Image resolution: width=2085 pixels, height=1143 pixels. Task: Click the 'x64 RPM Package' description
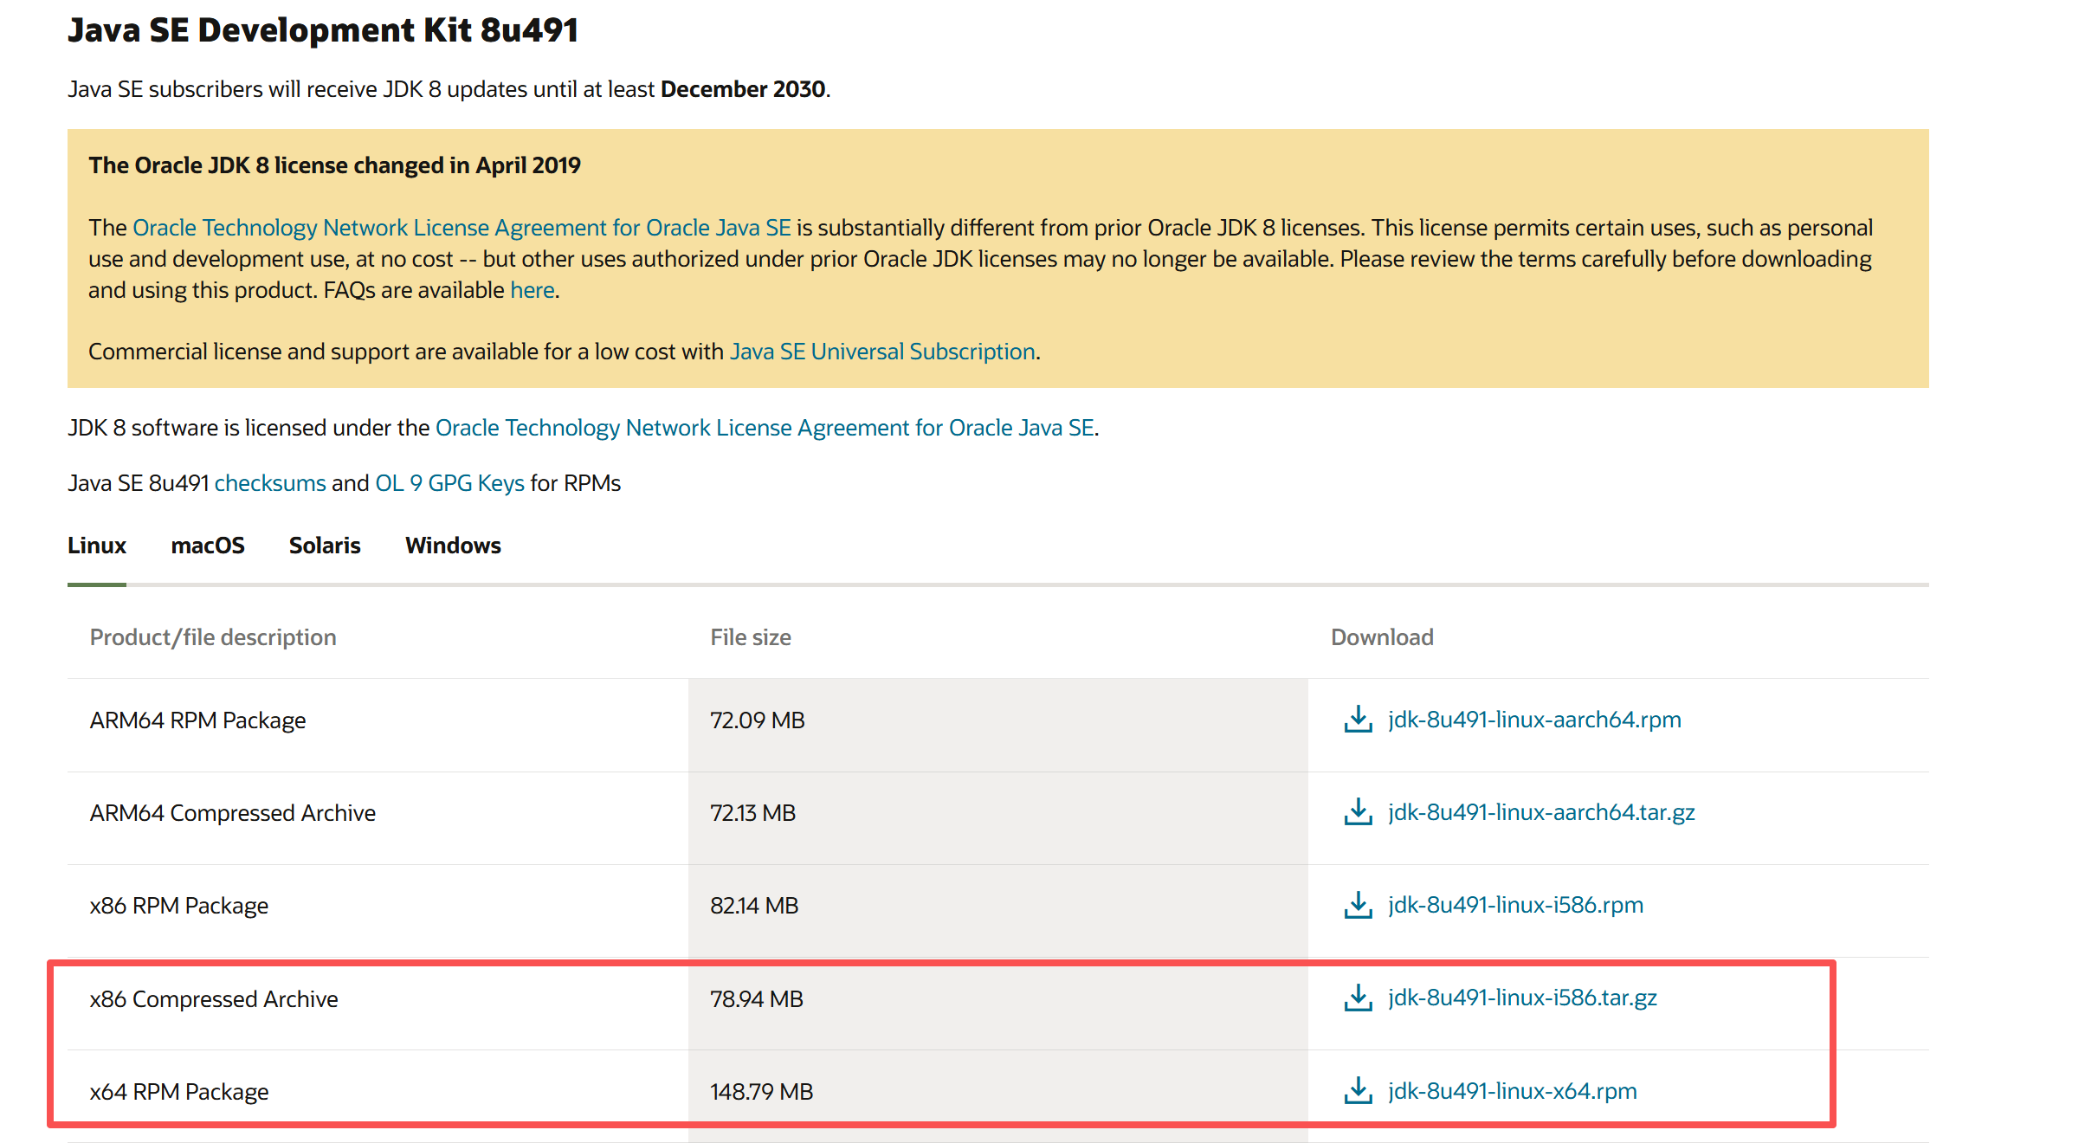(179, 1092)
